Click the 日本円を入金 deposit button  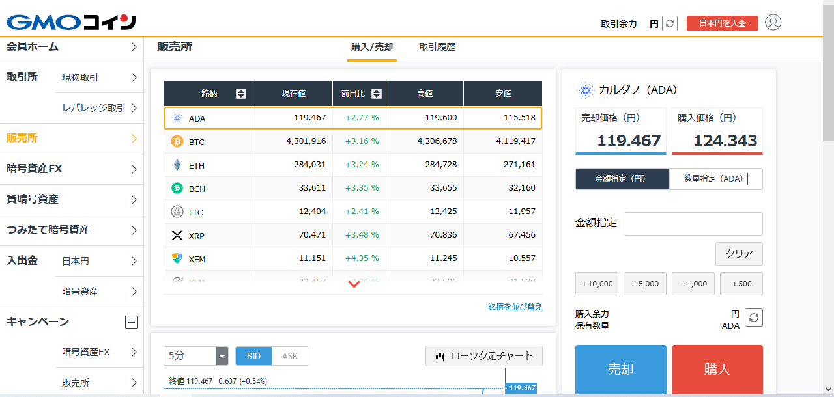(x=722, y=23)
